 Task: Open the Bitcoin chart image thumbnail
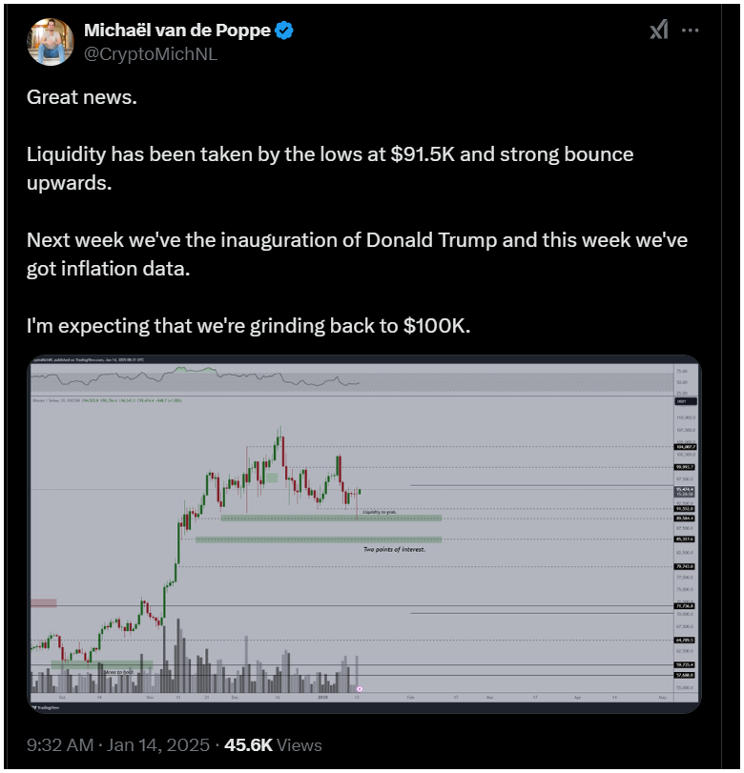click(x=364, y=534)
